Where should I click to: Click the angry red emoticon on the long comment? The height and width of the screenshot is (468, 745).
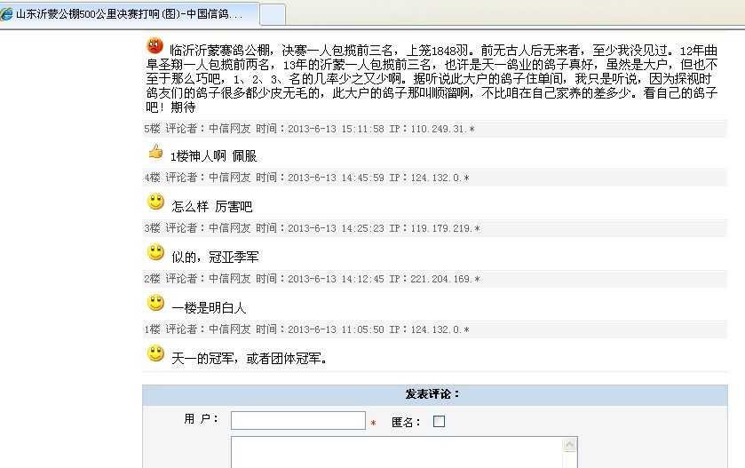(155, 45)
